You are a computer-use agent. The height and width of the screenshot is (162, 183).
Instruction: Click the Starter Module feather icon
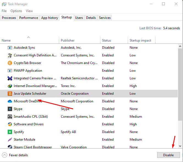pos(10,140)
